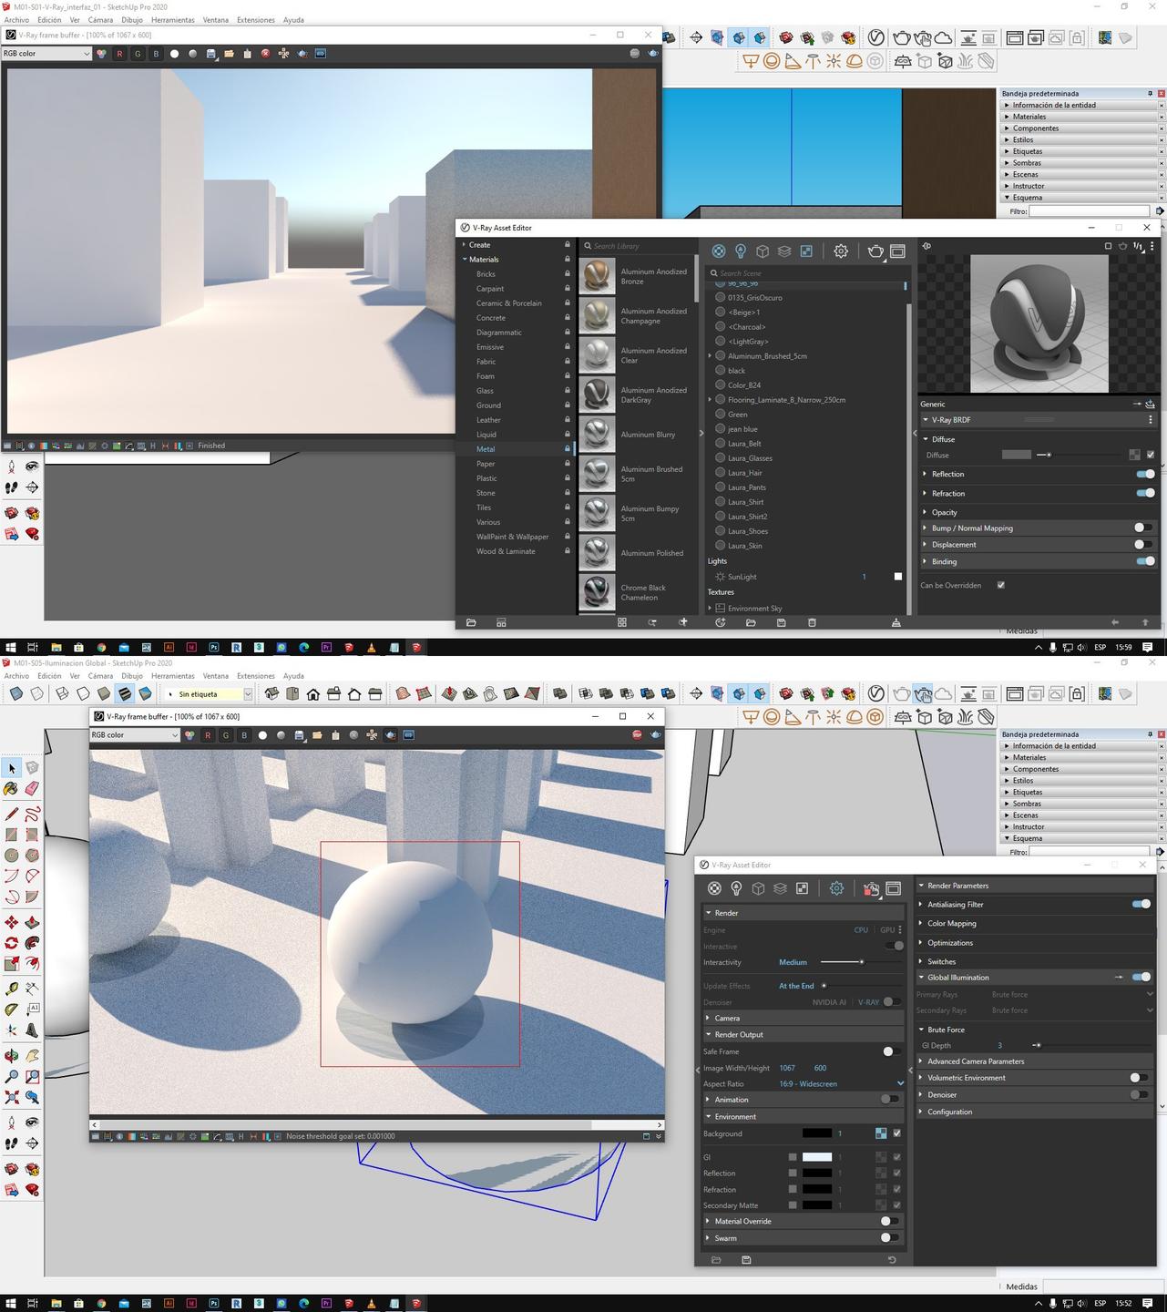Viewport: 1167px width, 1312px height.
Task: Choose the Paint Bucket tool
Action: (x=11, y=789)
